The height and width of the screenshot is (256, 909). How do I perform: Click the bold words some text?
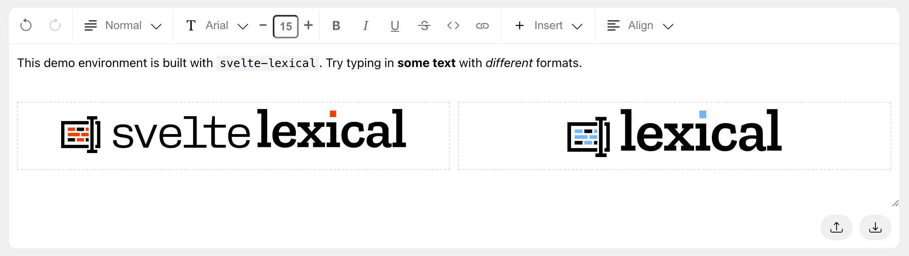(427, 63)
